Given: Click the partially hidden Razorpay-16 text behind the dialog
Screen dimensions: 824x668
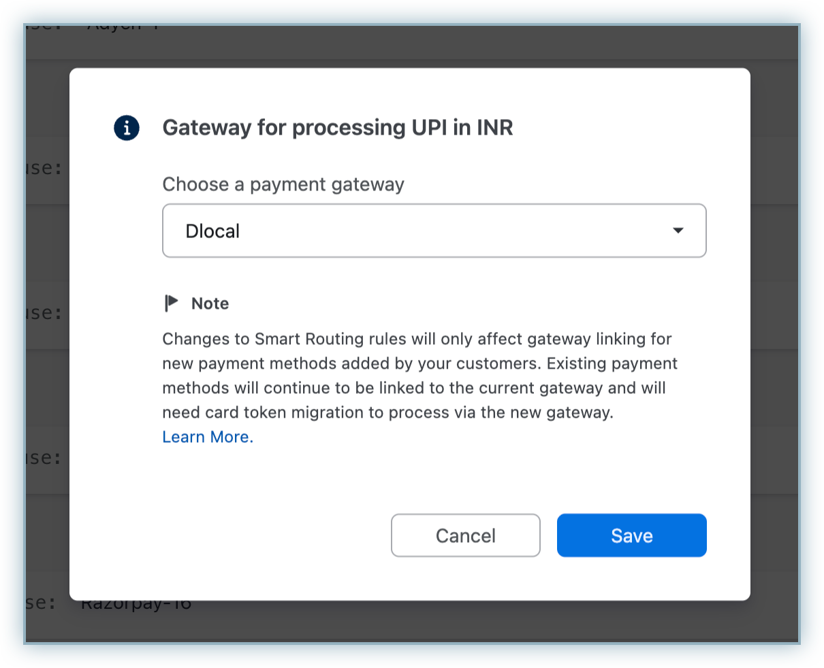Looking at the screenshot, I should point(136,604).
